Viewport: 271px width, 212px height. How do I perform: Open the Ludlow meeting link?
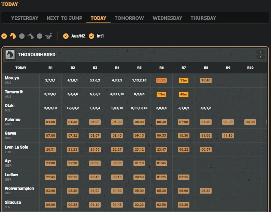coord(11,175)
